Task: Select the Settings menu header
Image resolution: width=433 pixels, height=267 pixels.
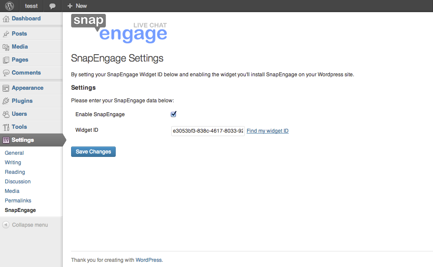Action: pos(23,140)
